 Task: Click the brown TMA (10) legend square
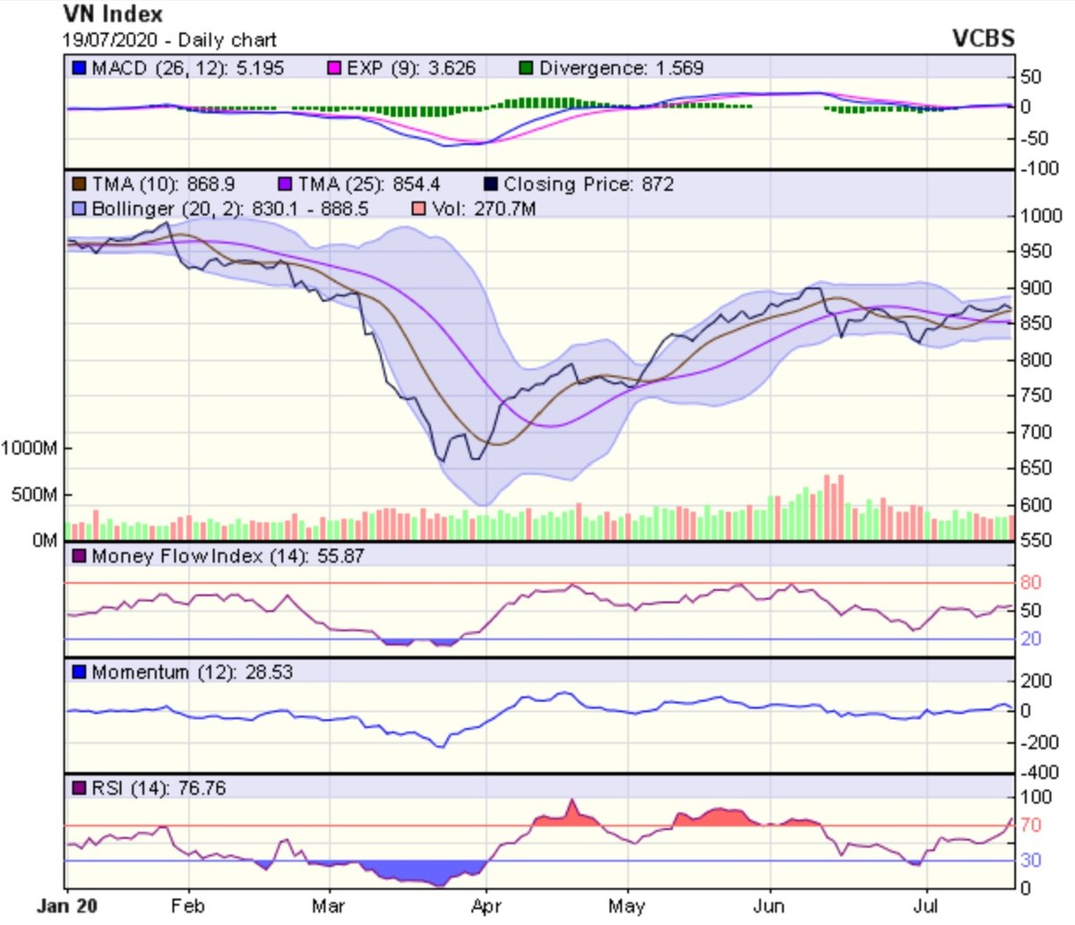[79, 184]
